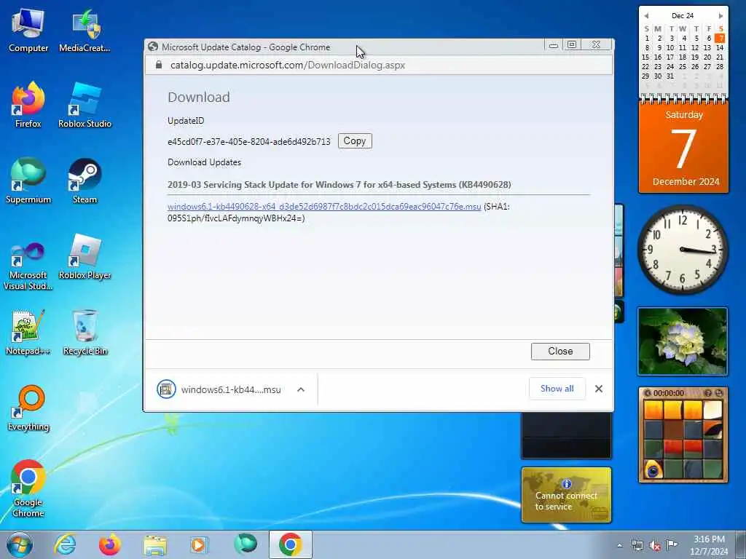This screenshot has width=746, height=559.
Task: Launch Internet Explorer from taskbar
Action: click(x=65, y=544)
